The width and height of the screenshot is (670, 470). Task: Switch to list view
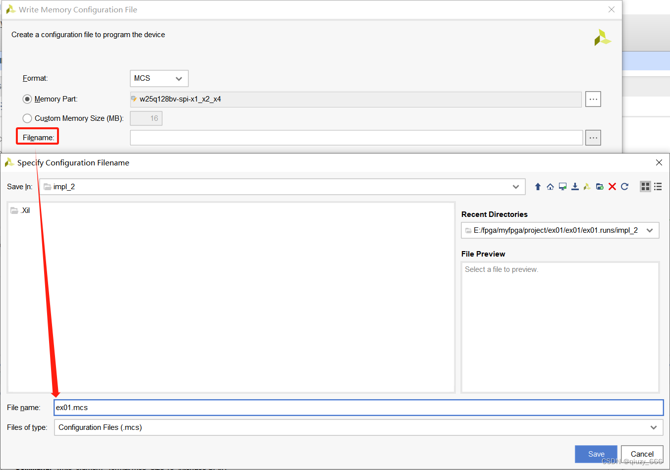tap(658, 187)
